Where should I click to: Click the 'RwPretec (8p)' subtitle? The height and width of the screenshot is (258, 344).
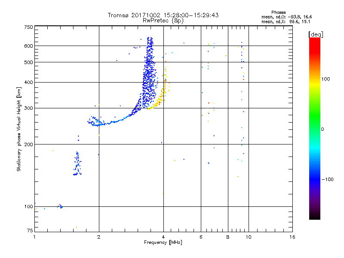pos(163,21)
